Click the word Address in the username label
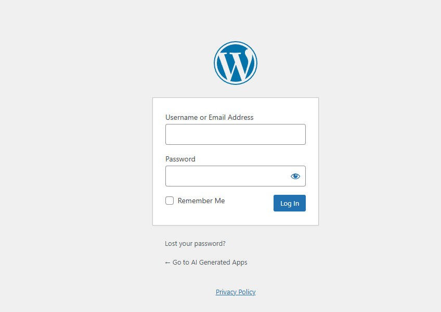 (241, 118)
